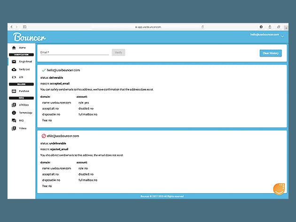Click the browser share icon

[x=270, y=27]
